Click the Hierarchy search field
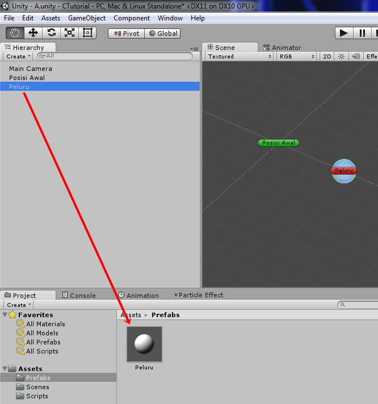The height and width of the screenshot is (404, 378). pyautogui.click(x=115, y=56)
